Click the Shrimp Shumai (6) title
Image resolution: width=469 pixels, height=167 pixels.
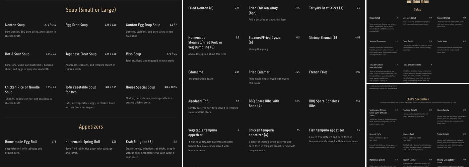coord(323,38)
